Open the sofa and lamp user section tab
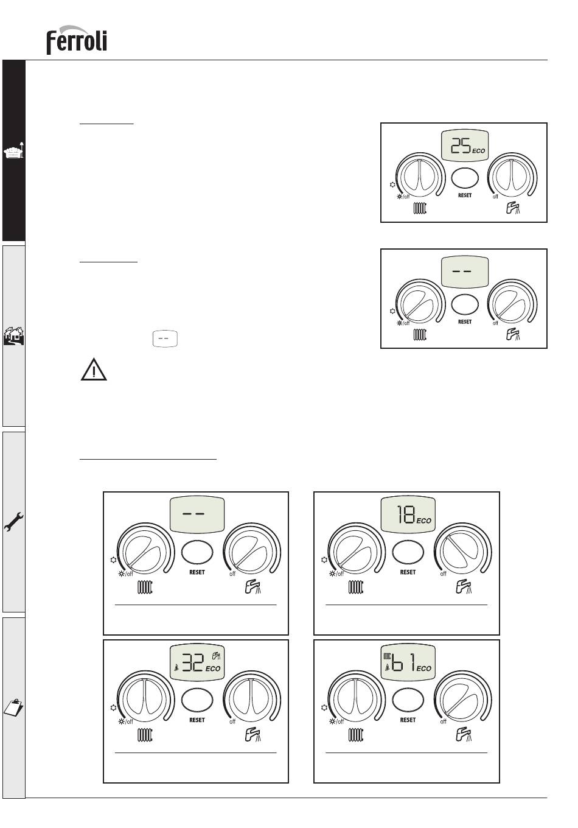Image resolution: width=578 pixels, height=828 pixels. click(13, 150)
